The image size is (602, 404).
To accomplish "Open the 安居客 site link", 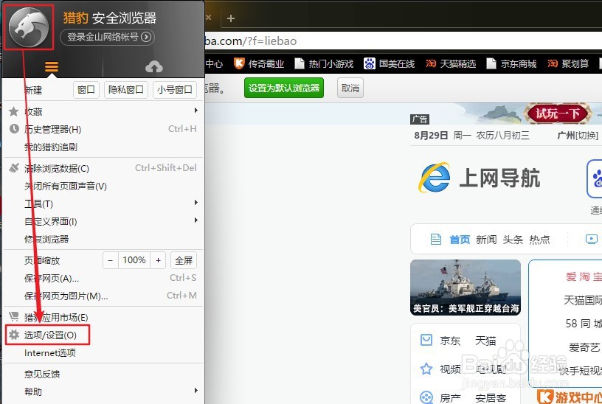I will pyautogui.click(x=491, y=398).
